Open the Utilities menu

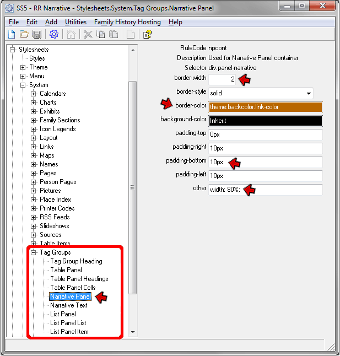[75, 22]
